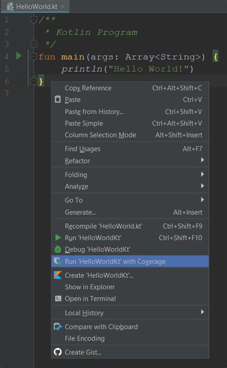Open the Local History submenu
This screenshot has width=227, height=368.
(130, 312)
